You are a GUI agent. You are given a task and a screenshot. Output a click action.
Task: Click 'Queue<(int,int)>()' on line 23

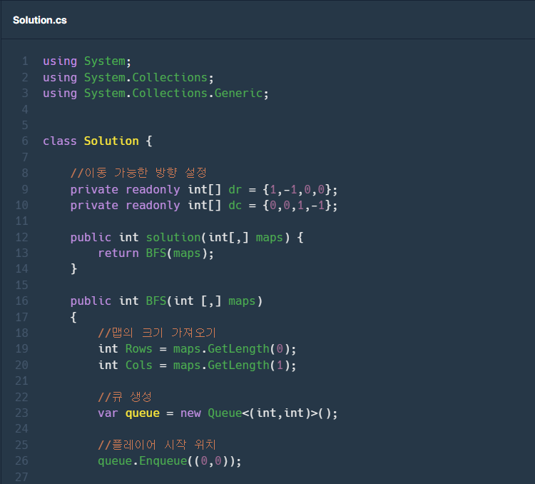pyautogui.click(x=269, y=413)
